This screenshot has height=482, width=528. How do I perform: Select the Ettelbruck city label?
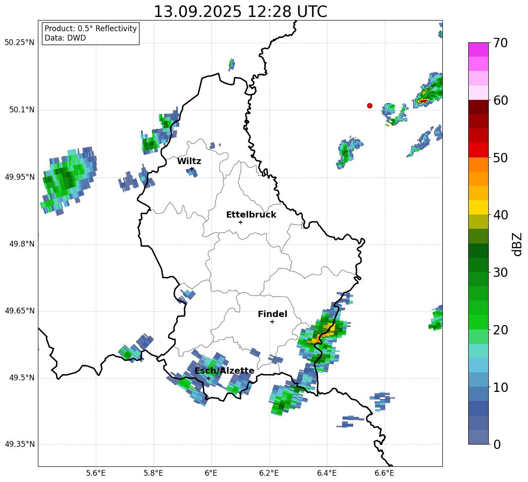click(x=251, y=215)
